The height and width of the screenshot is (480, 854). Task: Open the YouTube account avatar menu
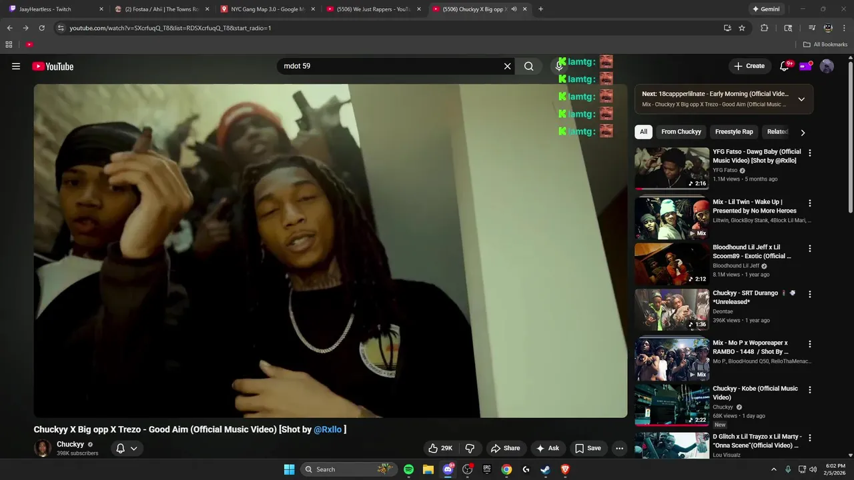point(827,66)
